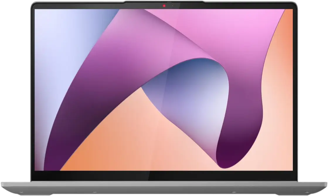Toggle the red webcam privacy shutter

[164, 6]
